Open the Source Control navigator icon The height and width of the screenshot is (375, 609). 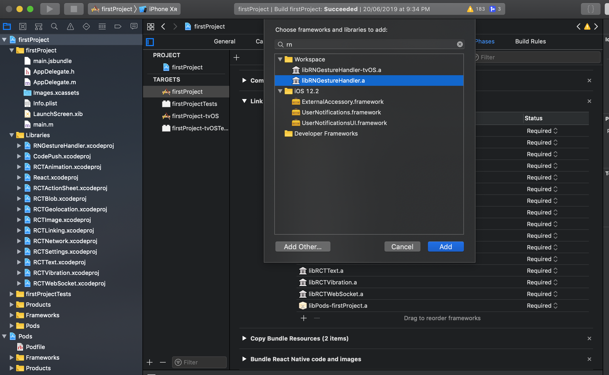click(23, 26)
